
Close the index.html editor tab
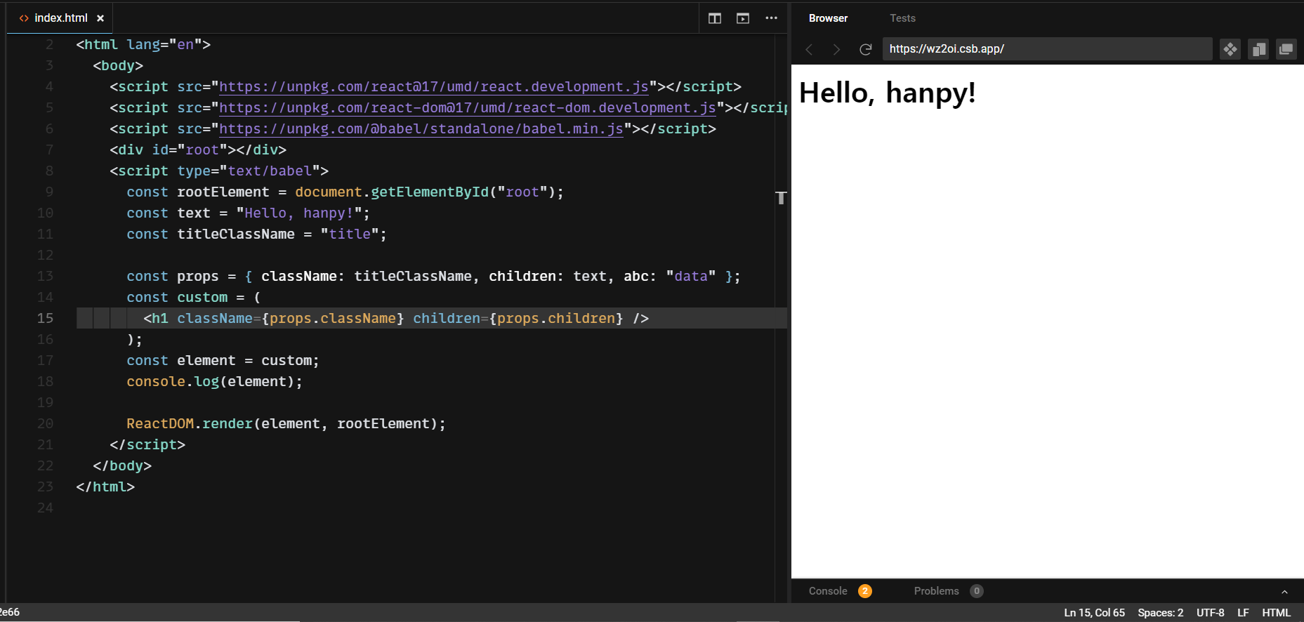[x=100, y=18]
